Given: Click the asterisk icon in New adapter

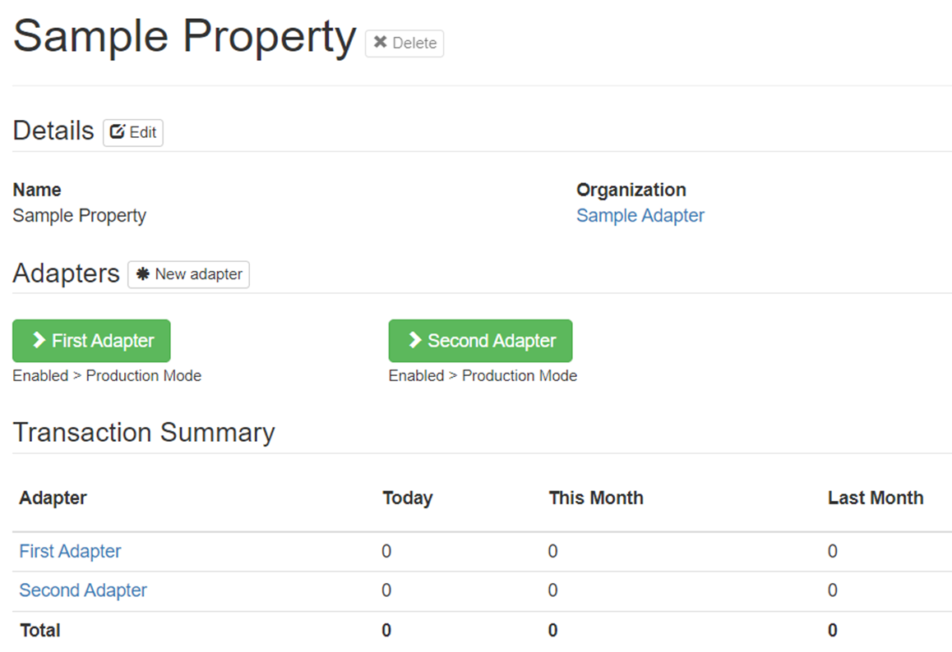Looking at the screenshot, I should point(143,274).
